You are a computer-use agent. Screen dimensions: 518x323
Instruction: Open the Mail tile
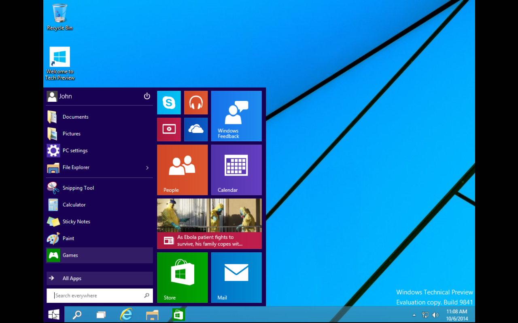pos(236,277)
